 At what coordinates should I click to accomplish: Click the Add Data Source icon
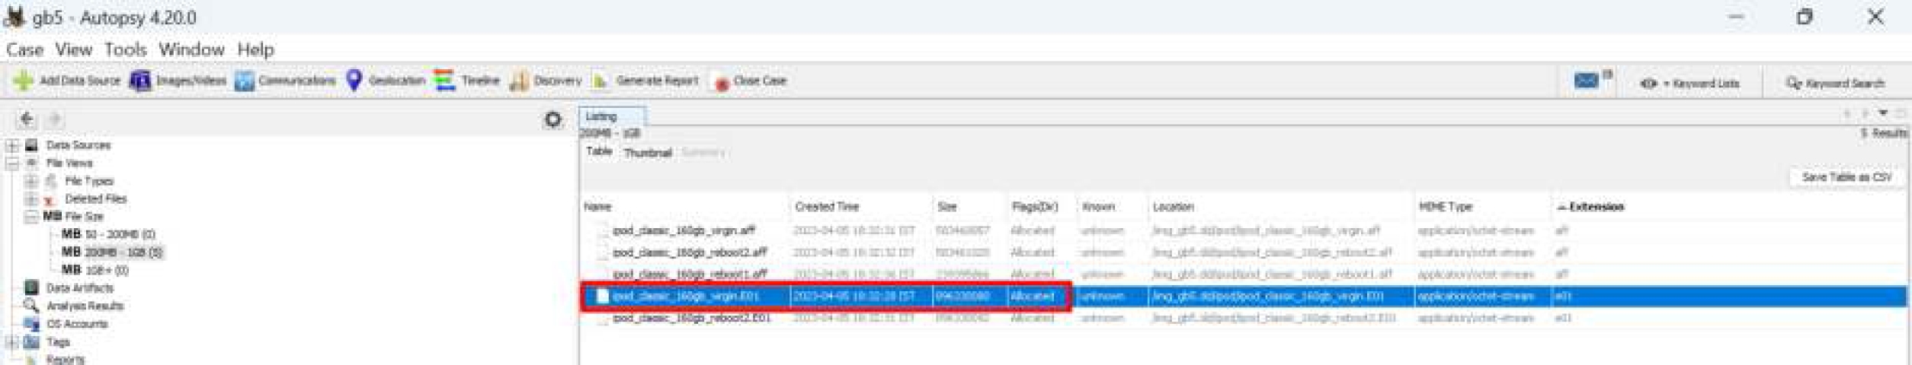(x=23, y=81)
